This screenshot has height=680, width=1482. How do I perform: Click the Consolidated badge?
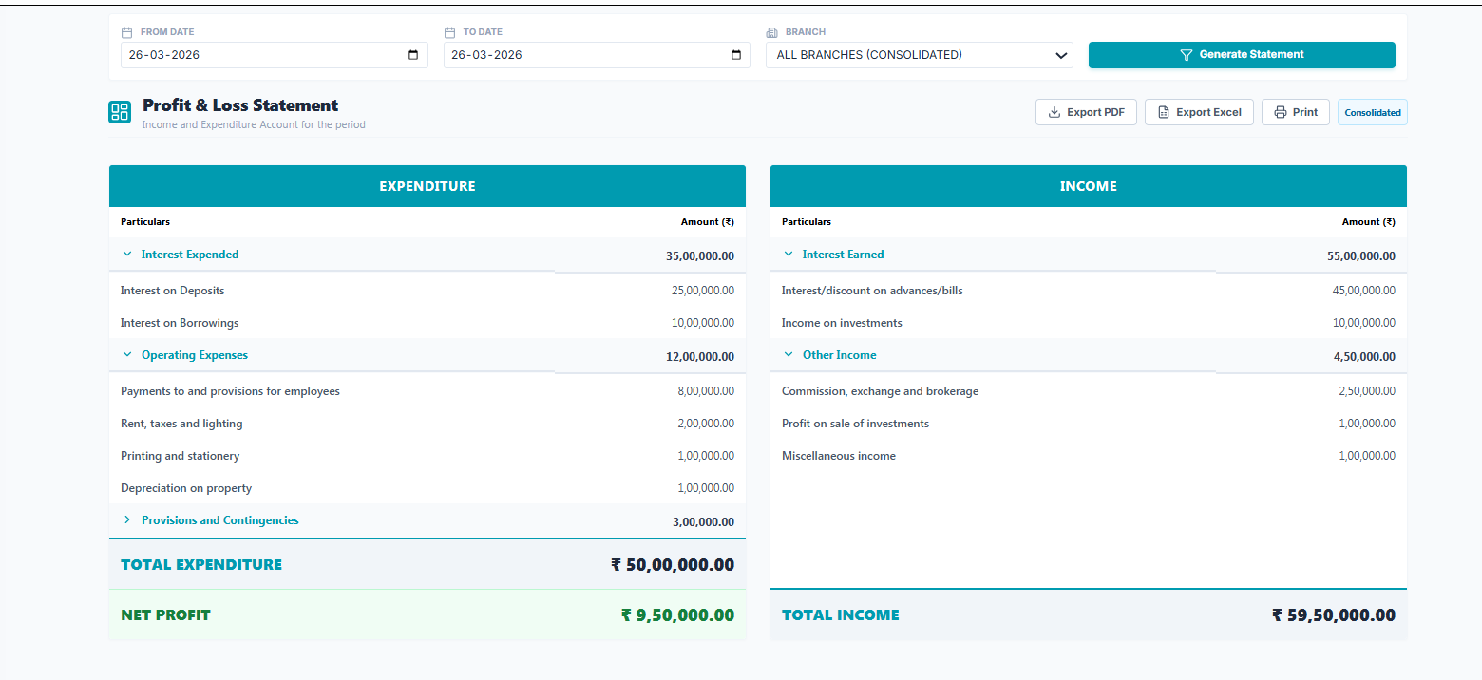(1372, 112)
